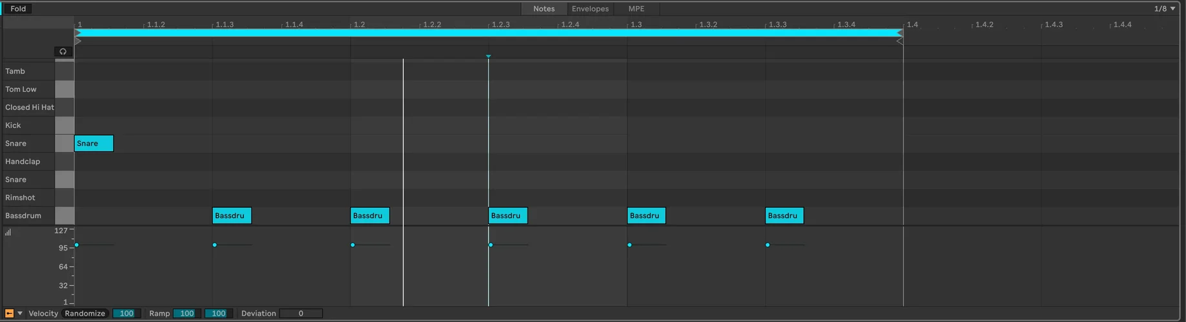This screenshot has height=322, width=1186.
Task: Select the Snare note at bar start
Action: tap(94, 144)
